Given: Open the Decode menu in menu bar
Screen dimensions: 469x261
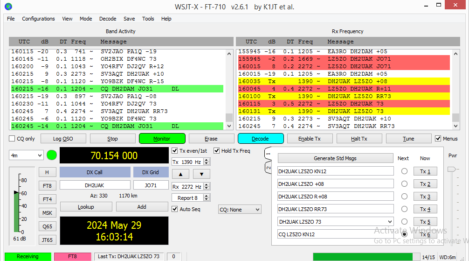Looking at the screenshot, I should click(108, 19).
